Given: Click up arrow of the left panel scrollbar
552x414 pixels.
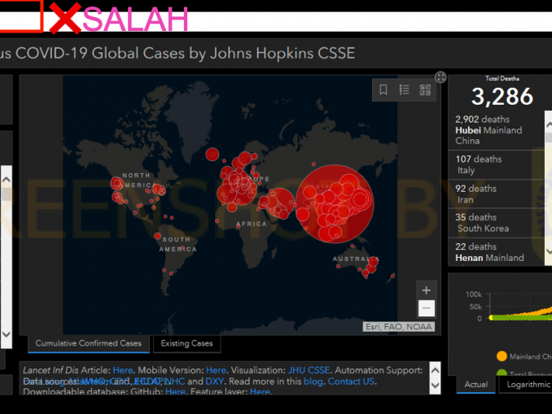Looking at the screenshot, I should point(6,180).
